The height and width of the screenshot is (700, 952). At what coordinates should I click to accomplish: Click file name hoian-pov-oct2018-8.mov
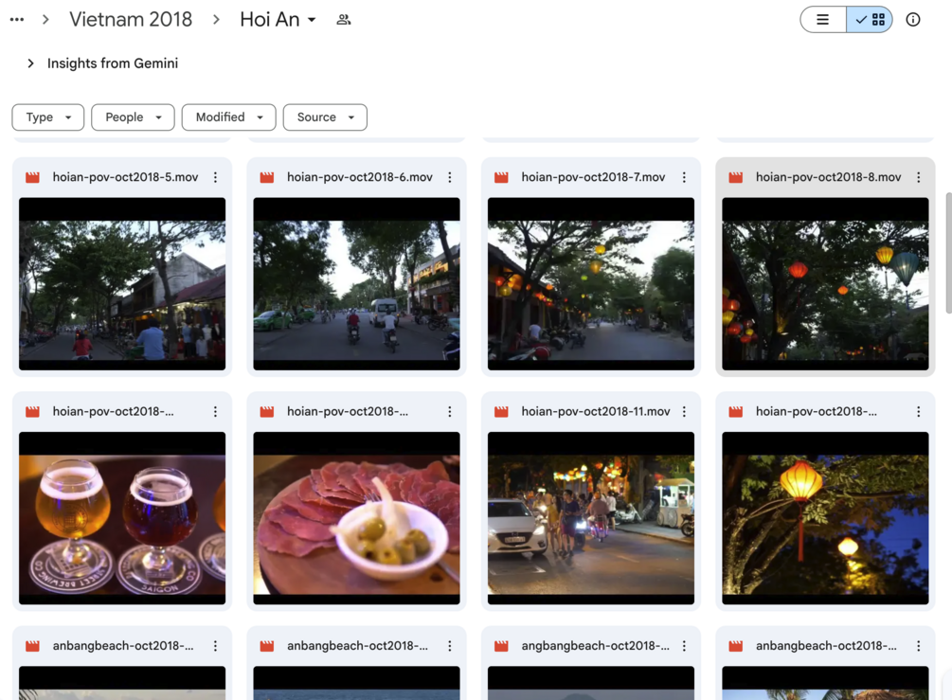828,177
